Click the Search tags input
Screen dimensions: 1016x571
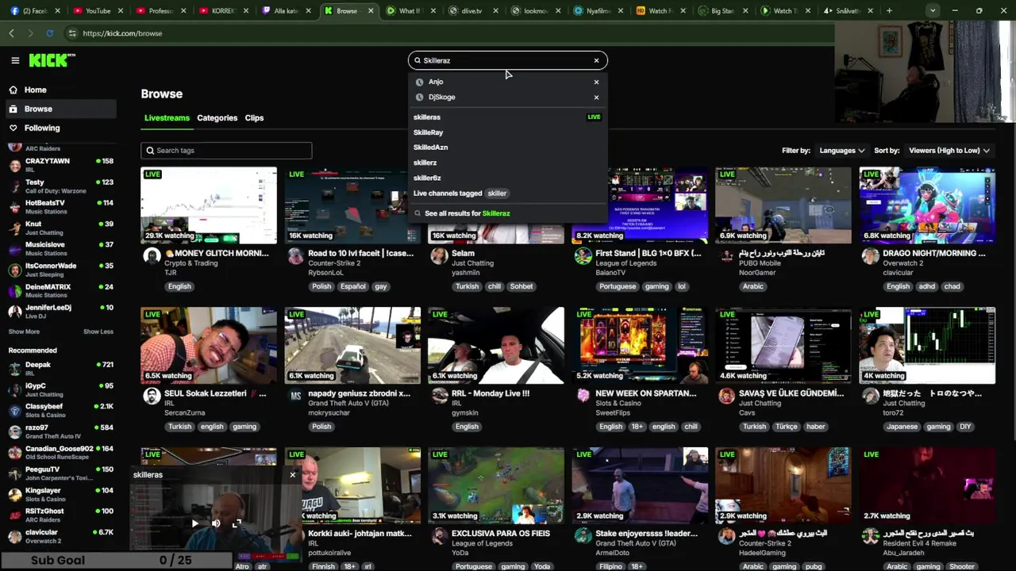coord(226,151)
